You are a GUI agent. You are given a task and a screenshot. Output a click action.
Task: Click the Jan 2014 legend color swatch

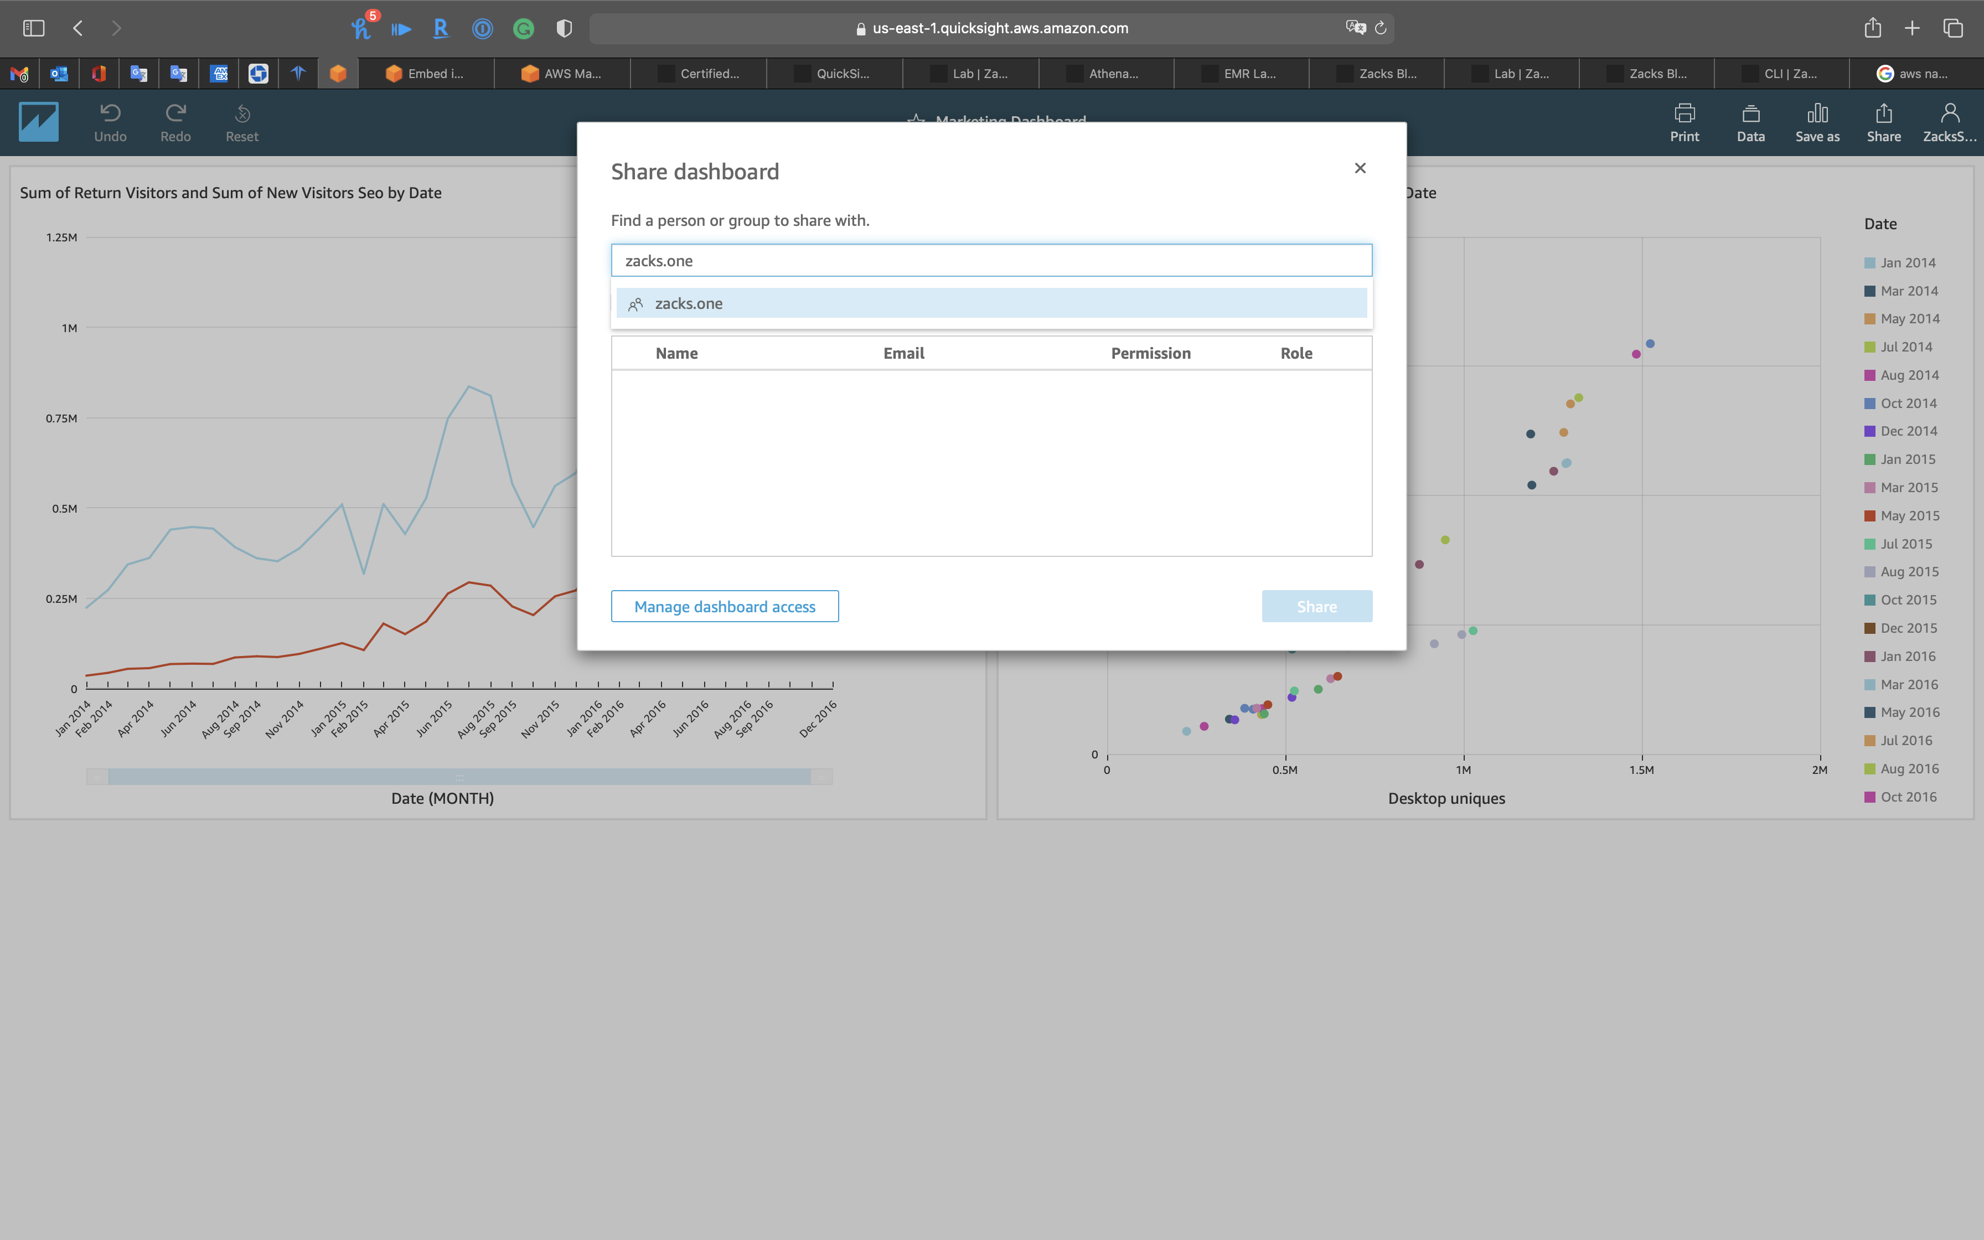coord(1870,263)
